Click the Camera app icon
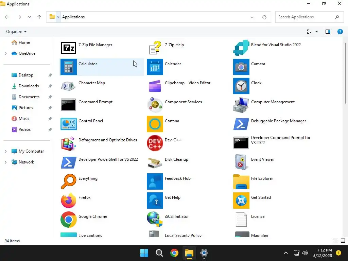This screenshot has width=348, height=261. [x=241, y=67]
